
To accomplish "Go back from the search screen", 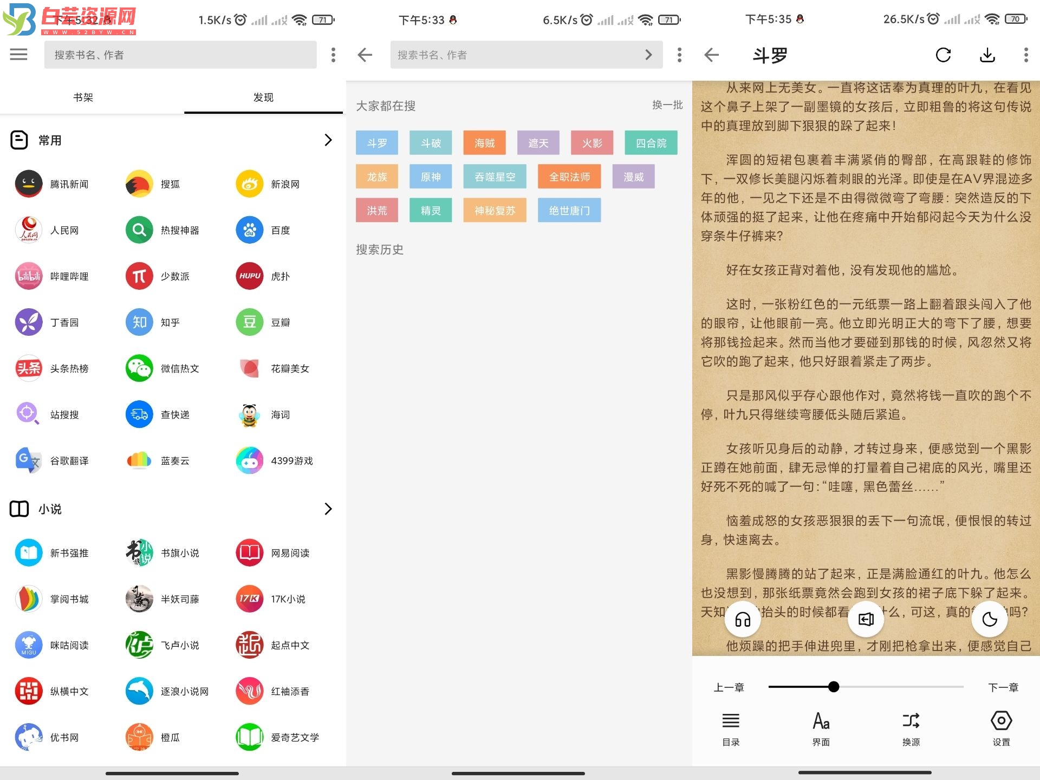I will click(365, 55).
